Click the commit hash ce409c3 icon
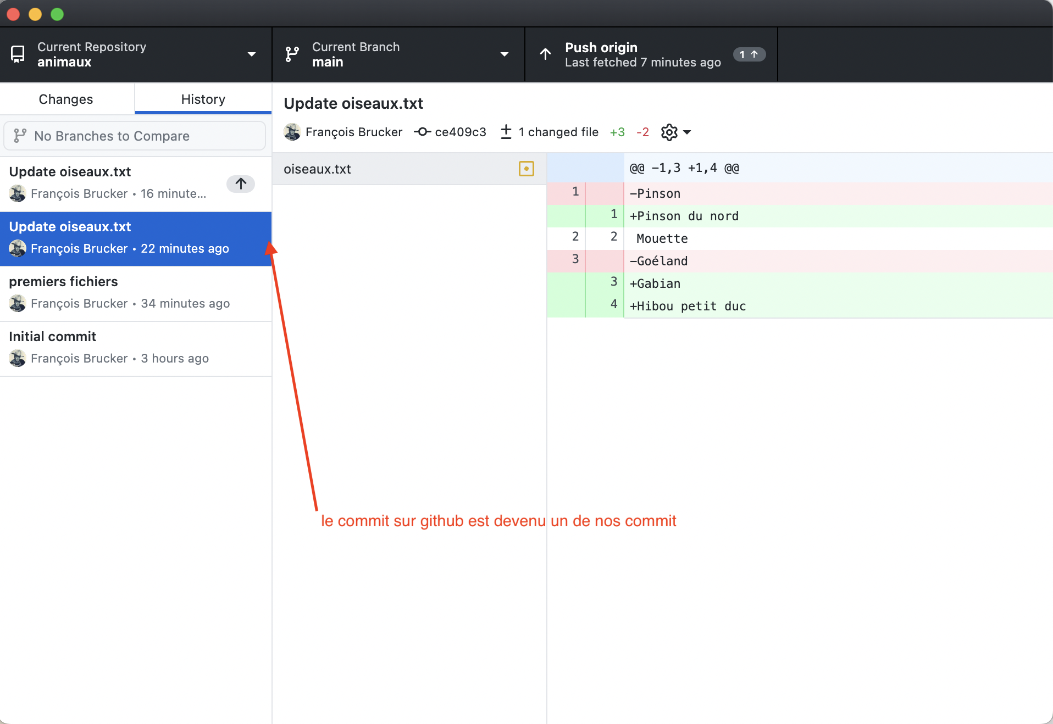 (x=422, y=132)
